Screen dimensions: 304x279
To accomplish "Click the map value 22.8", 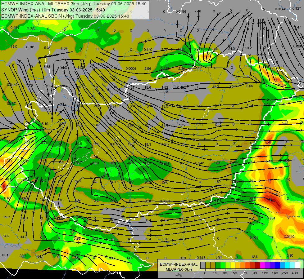I will click(300, 84).
